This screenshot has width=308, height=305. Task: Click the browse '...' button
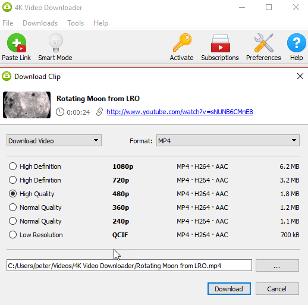click(277, 265)
